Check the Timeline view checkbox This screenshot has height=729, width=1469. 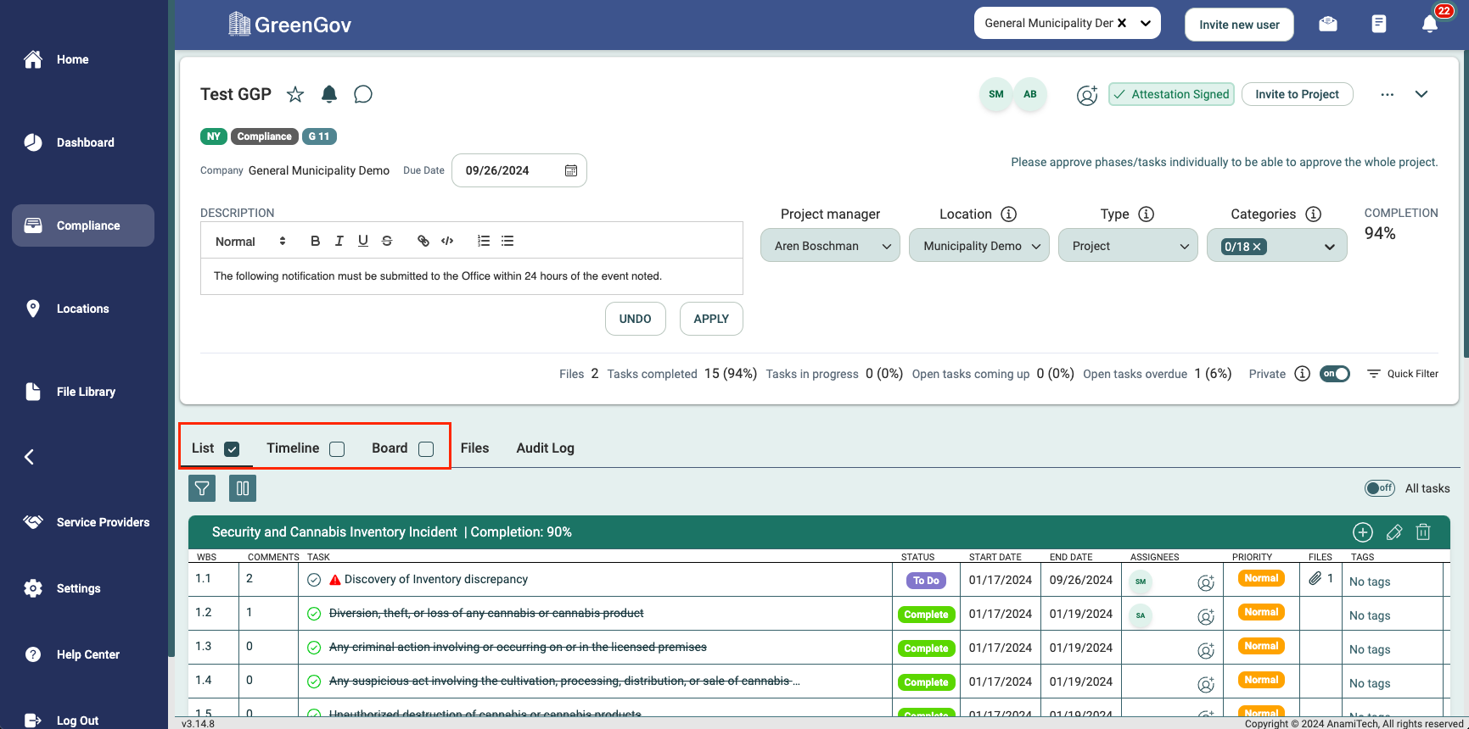(x=337, y=449)
